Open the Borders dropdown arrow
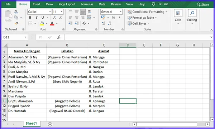The width and height of the screenshot is (215, 129). 35,23
